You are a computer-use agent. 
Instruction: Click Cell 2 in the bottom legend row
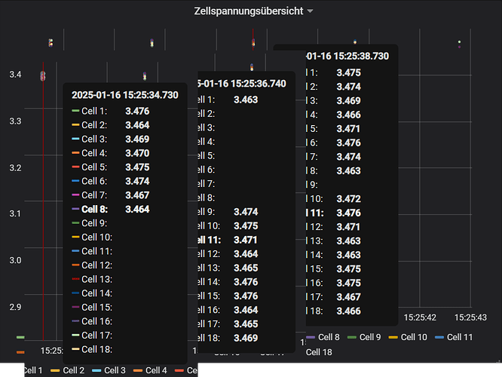(72, 370)
